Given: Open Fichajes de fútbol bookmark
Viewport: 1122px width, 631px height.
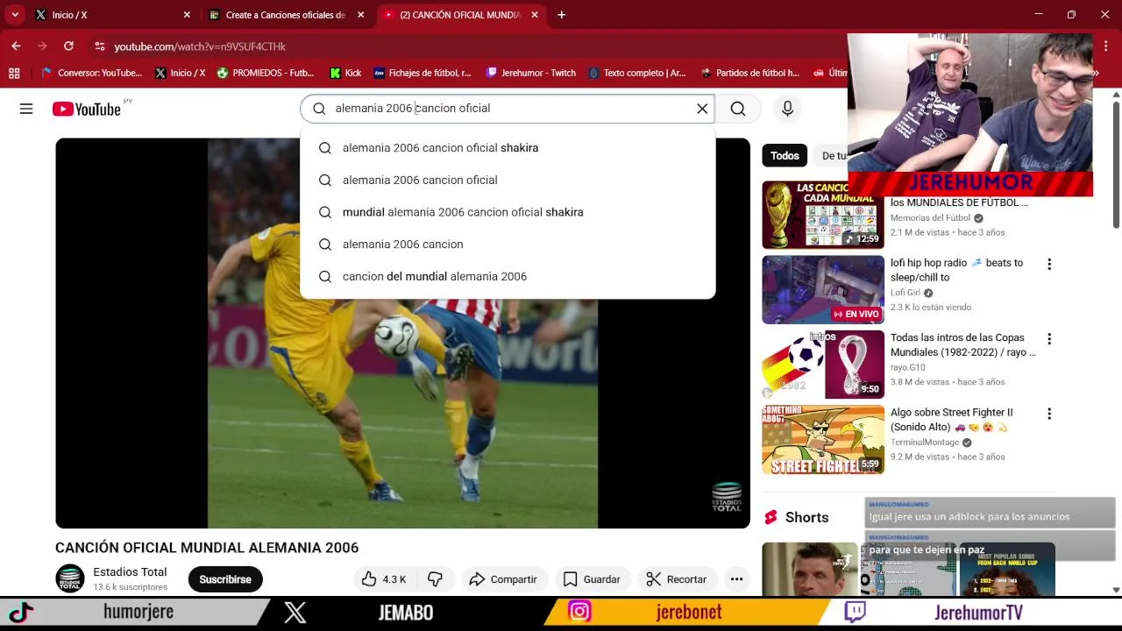Looking at the screenshot, I should (x=423, y=73).
